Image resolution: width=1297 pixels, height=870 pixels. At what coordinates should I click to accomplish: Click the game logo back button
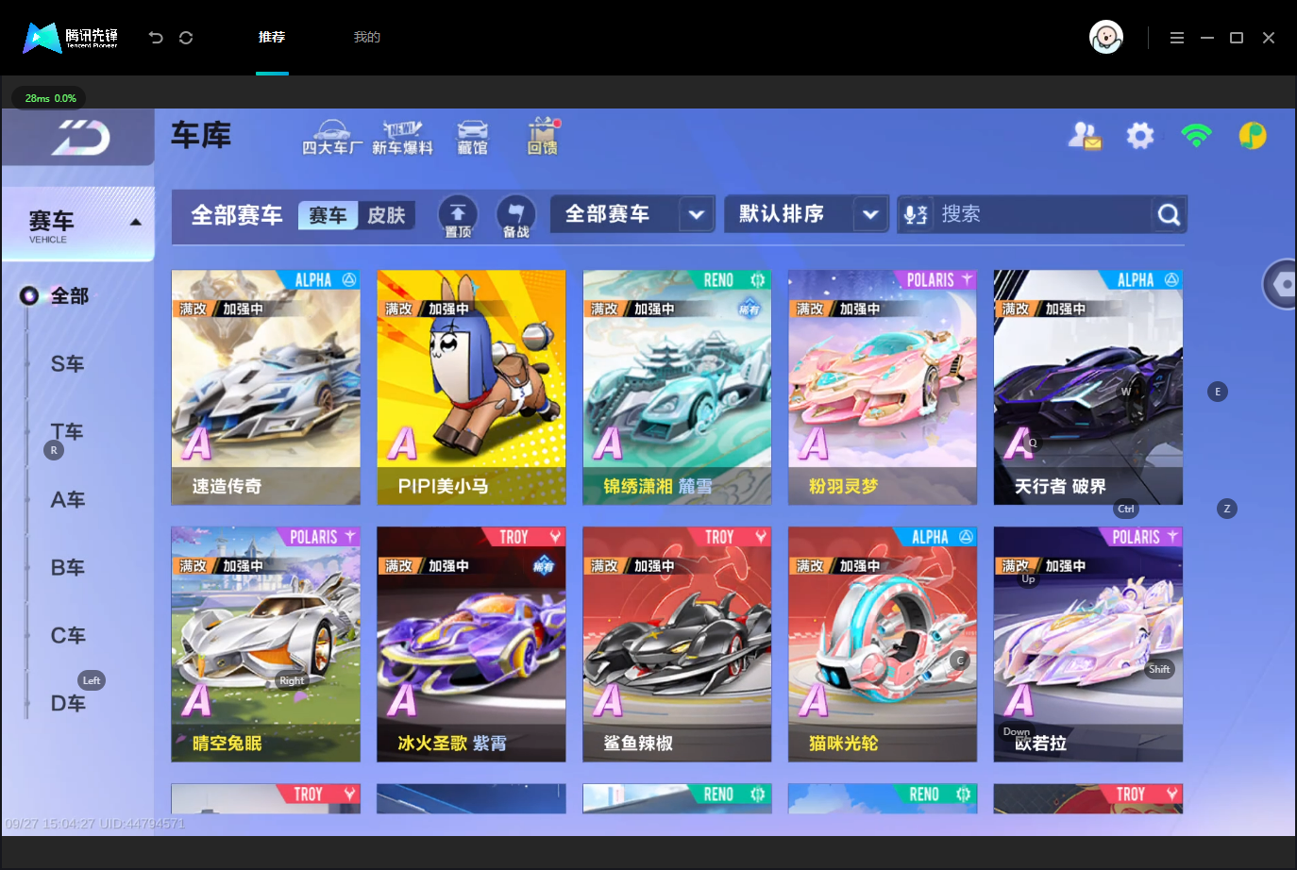click(79, 139)
